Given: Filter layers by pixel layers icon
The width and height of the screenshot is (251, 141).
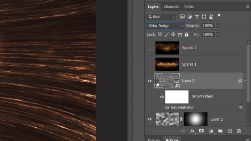Looking at the screenshot, I should pyautogui.click(x=182, y=16).
